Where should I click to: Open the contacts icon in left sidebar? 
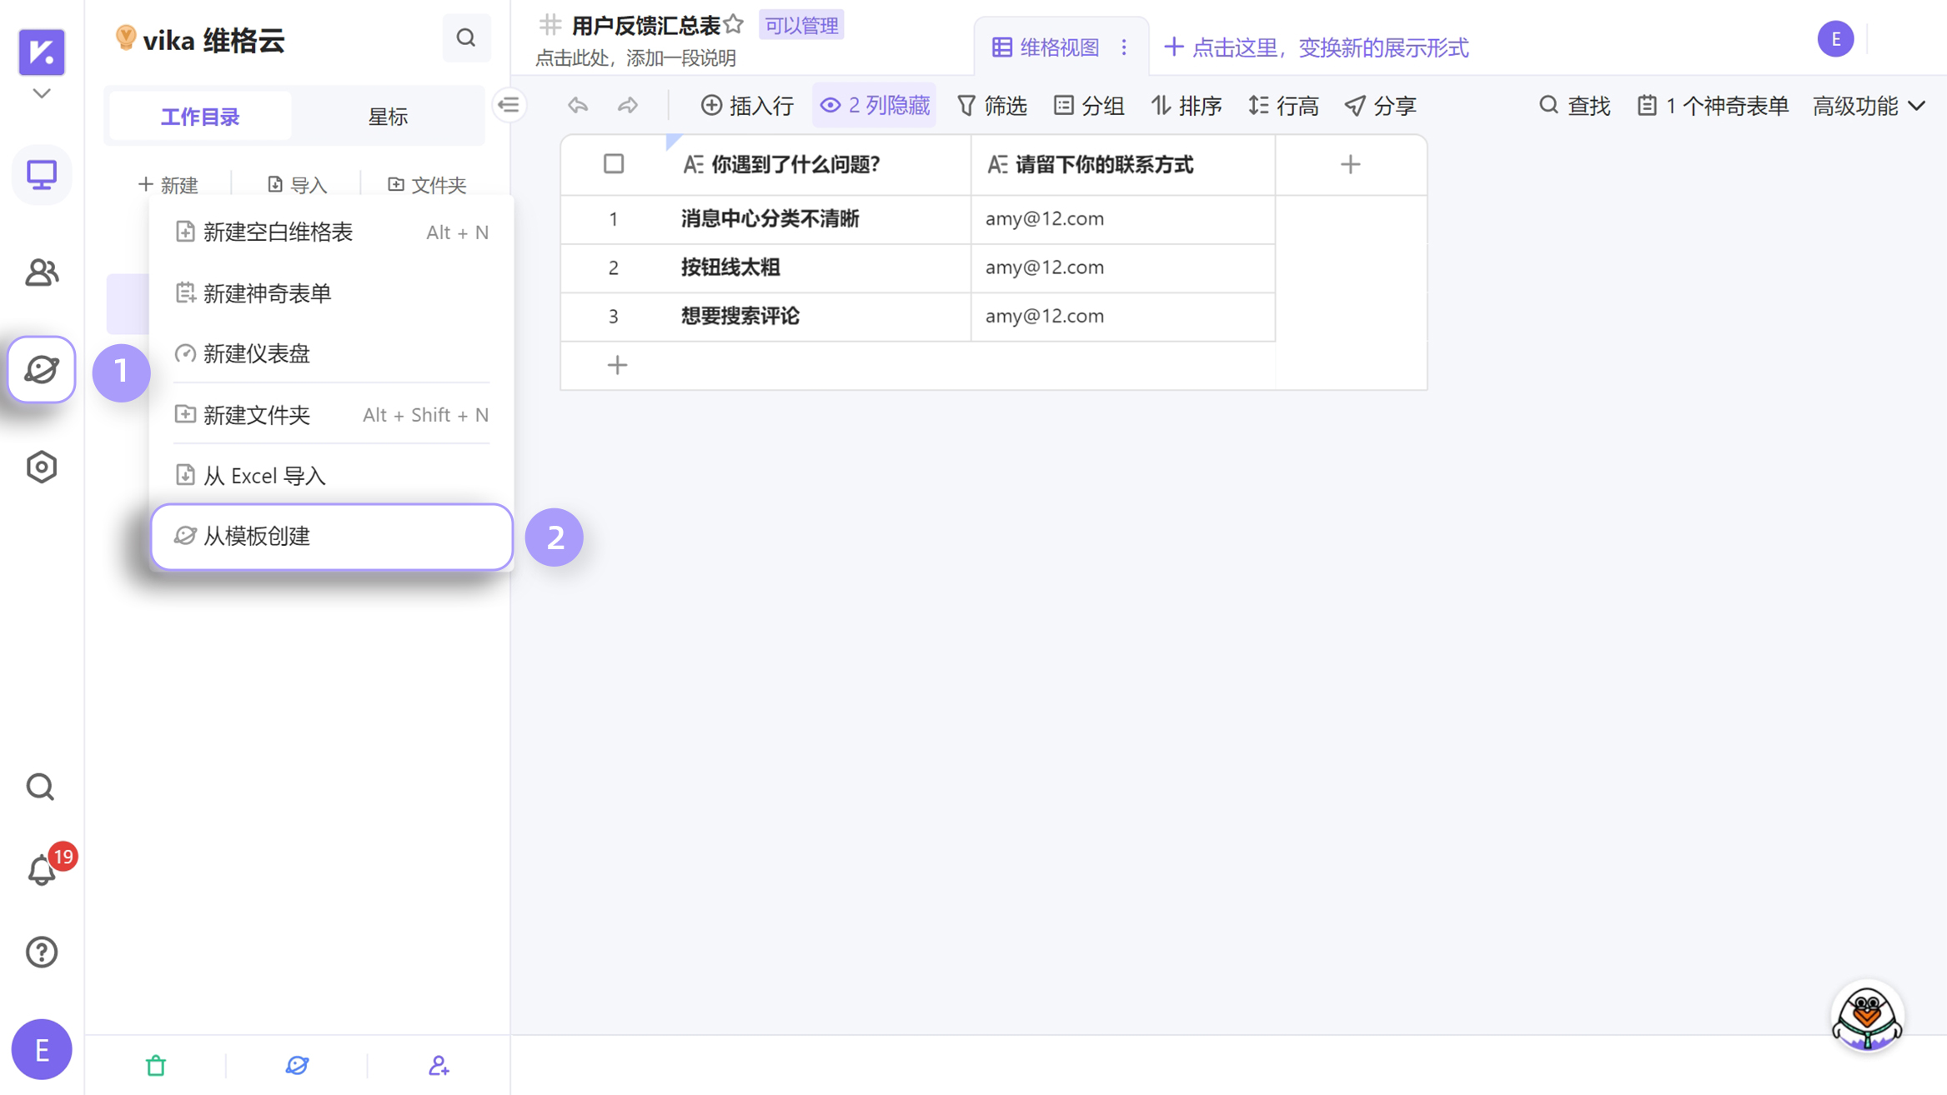tap(41, 272)
